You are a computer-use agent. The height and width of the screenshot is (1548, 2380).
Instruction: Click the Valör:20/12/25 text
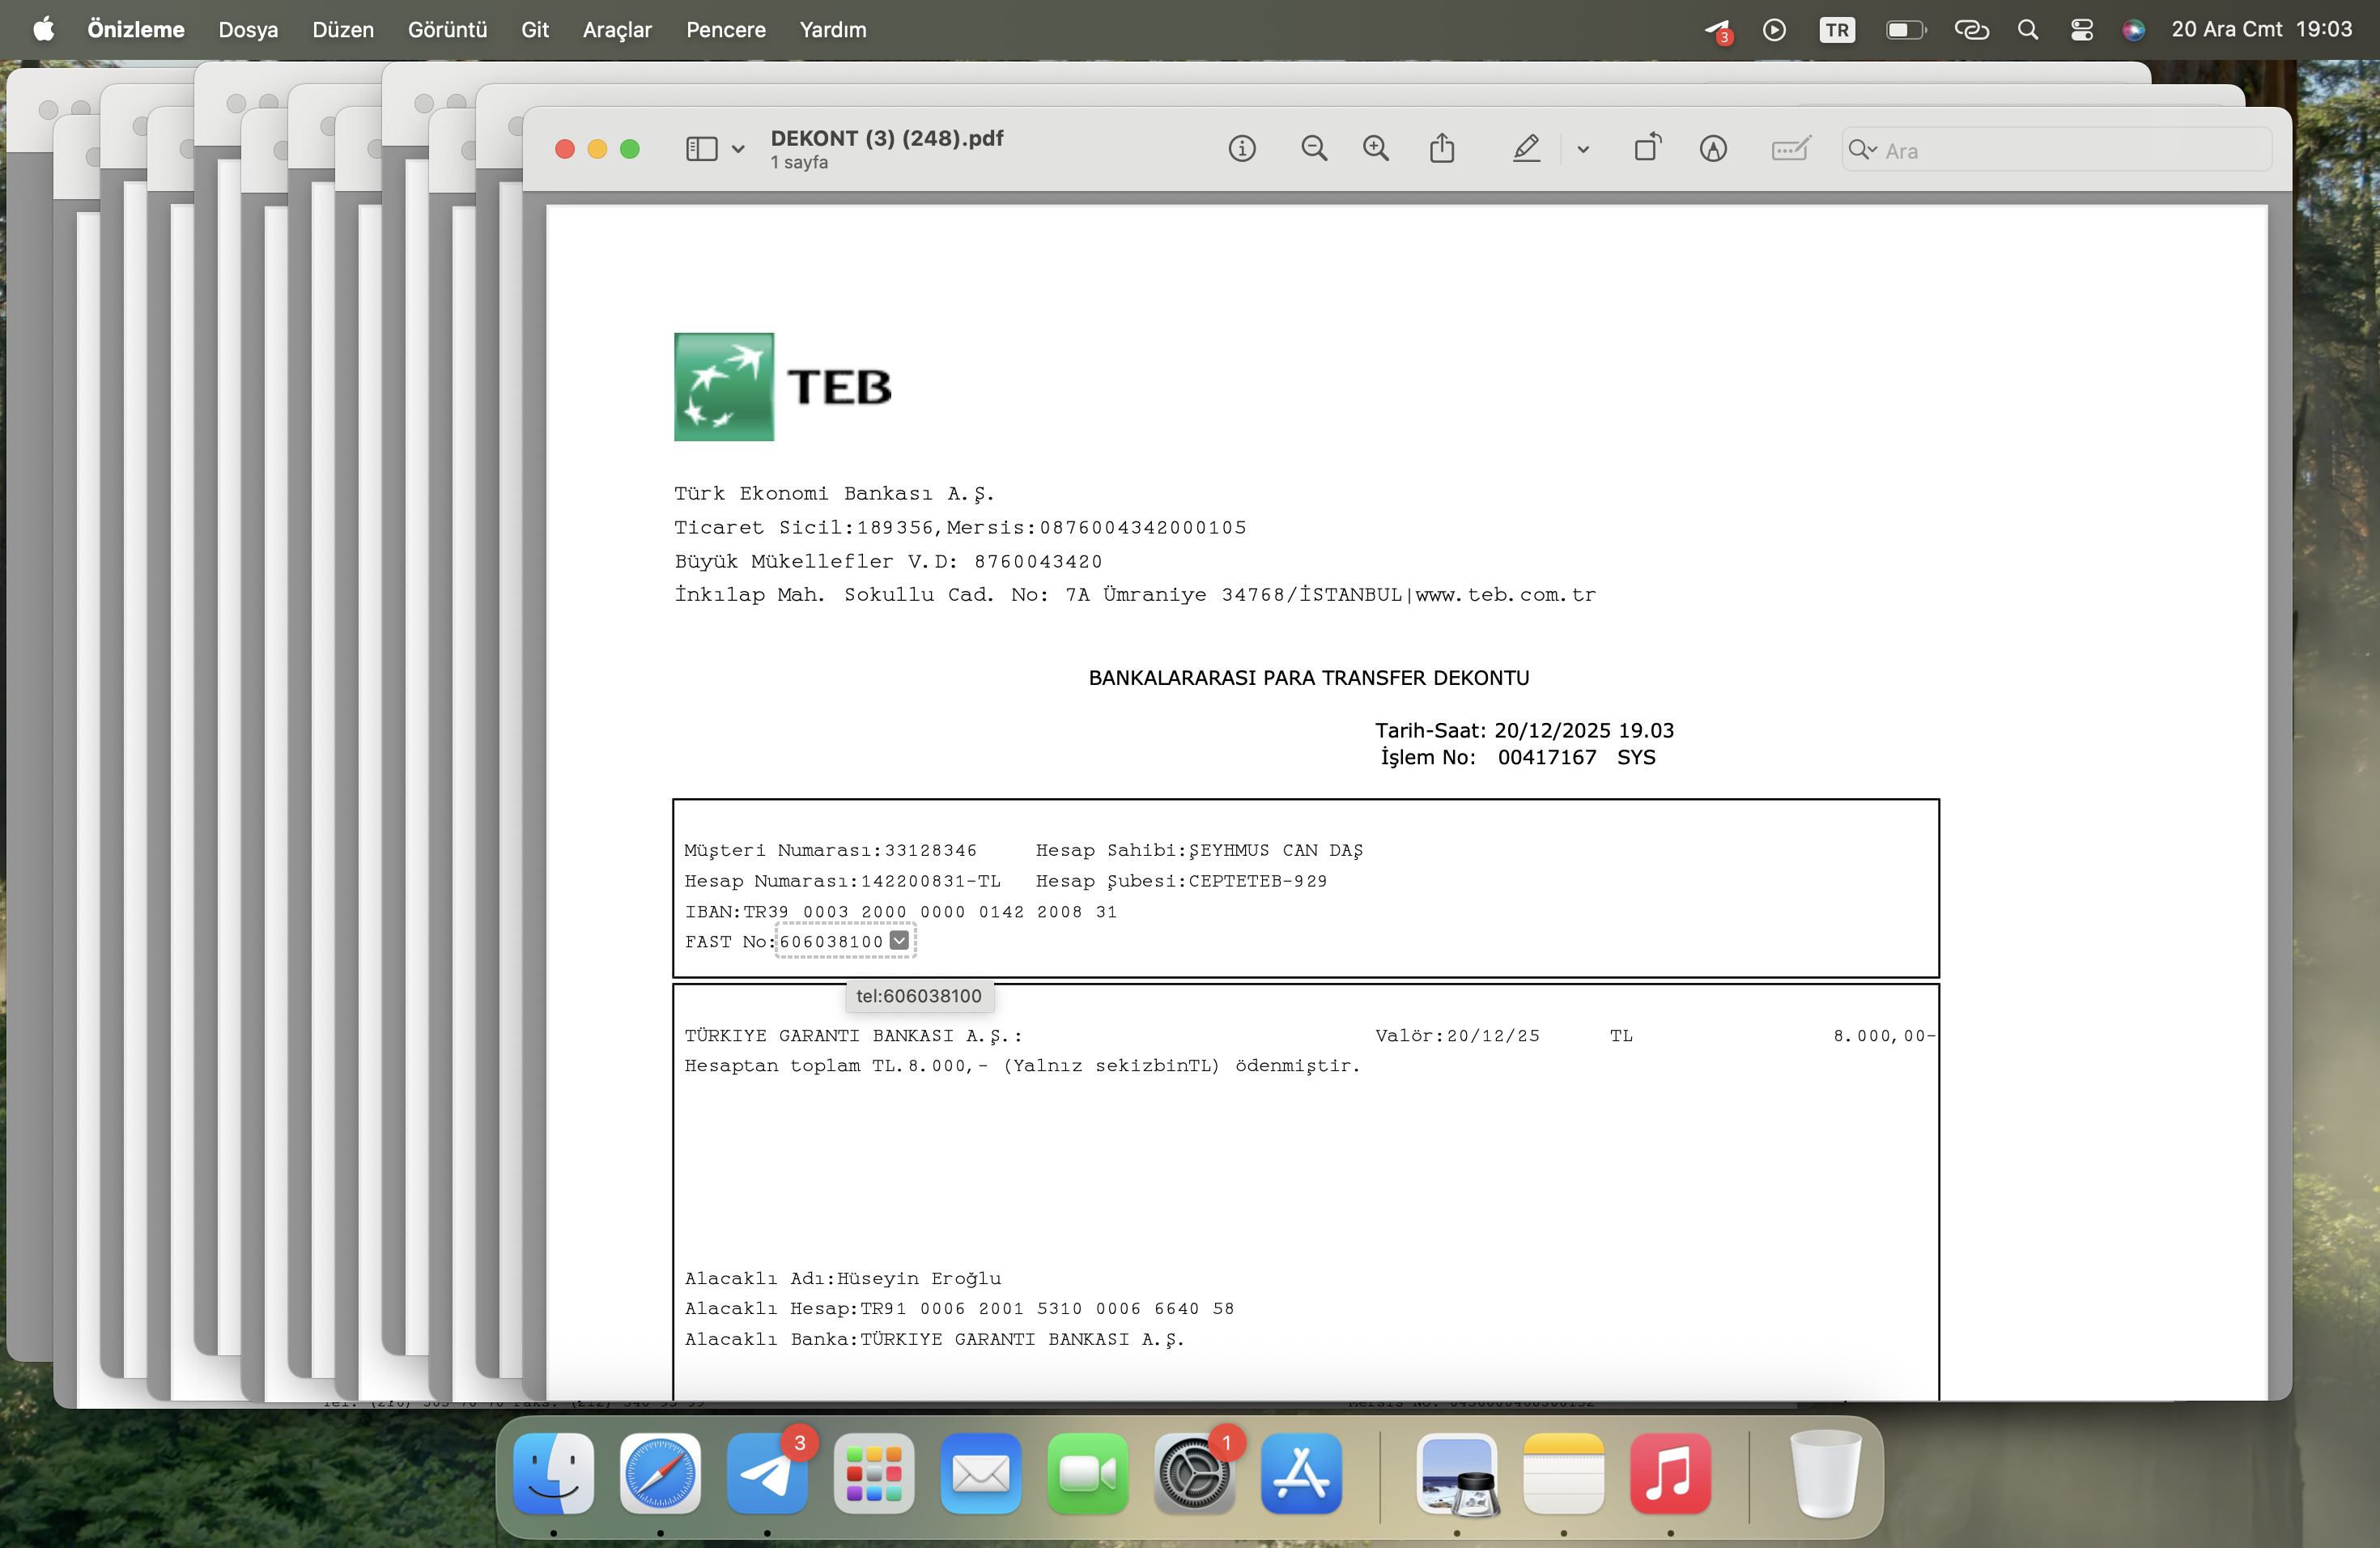pos(1458,1035)
